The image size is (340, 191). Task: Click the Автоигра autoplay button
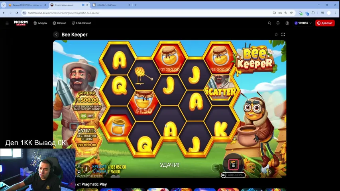[x=233, y=175]
